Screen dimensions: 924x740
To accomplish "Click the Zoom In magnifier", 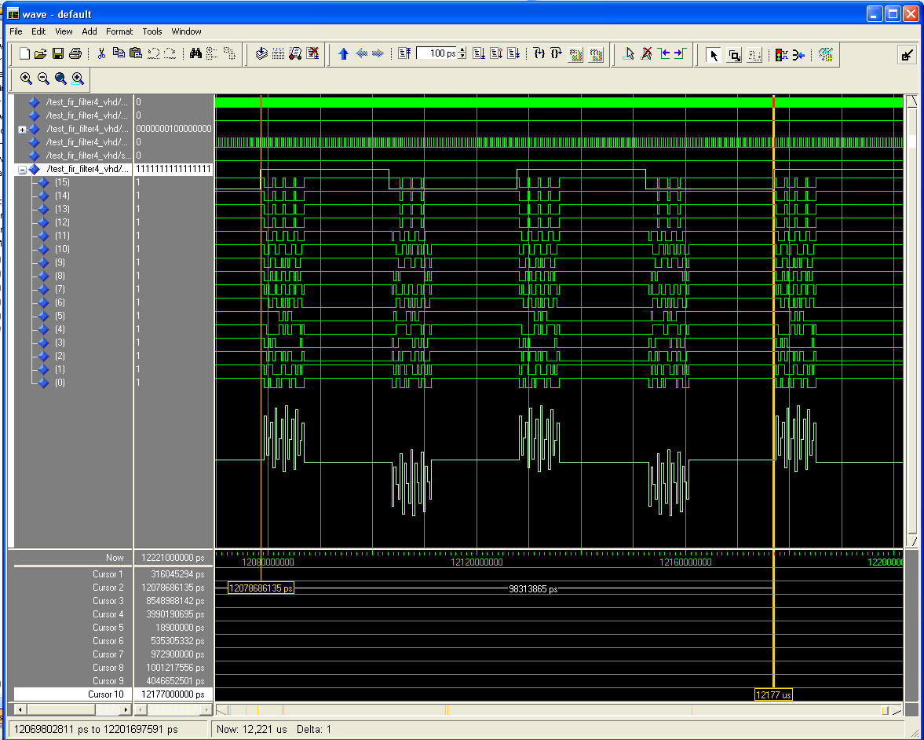I will [x=26, y=79].
